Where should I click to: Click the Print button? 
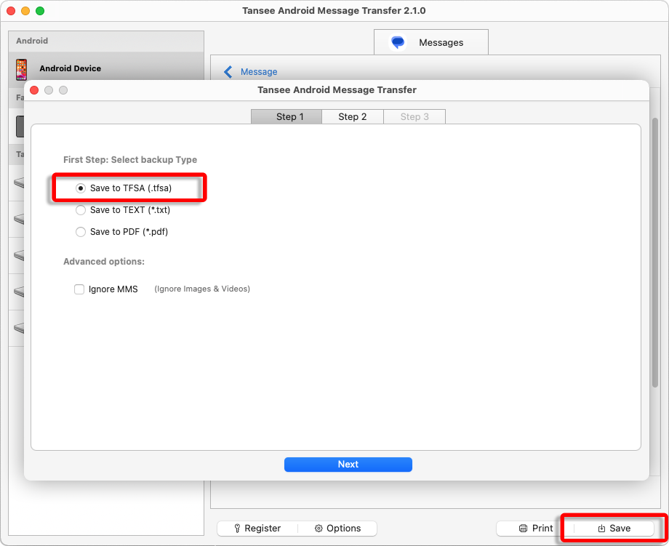point(535,529)
